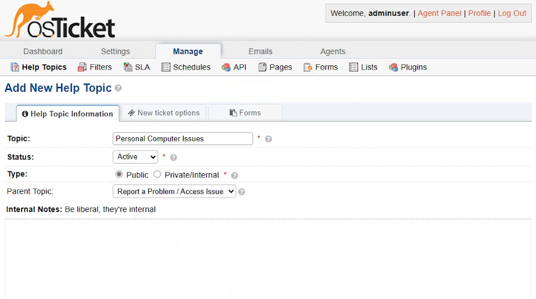Open the Filters icon in submenu
Screen dimensions: 536x299
click(x=82, y=67)
